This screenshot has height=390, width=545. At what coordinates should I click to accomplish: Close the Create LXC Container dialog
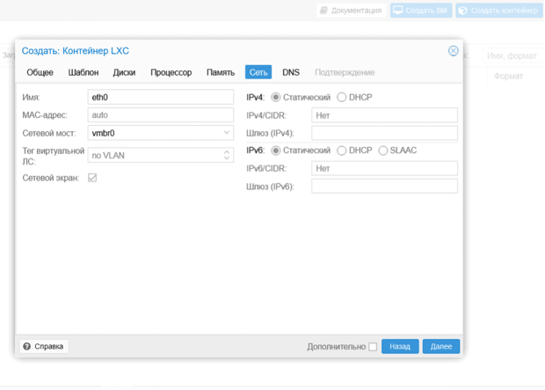tap(453, 51)
